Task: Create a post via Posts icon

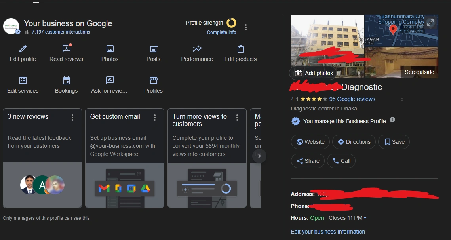Action: click(153, 49)
